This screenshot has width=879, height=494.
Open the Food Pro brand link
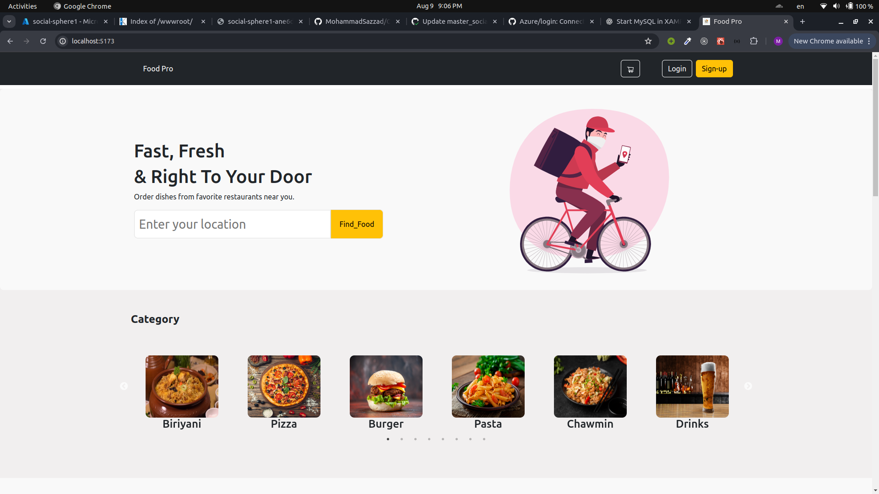[158, 69]
